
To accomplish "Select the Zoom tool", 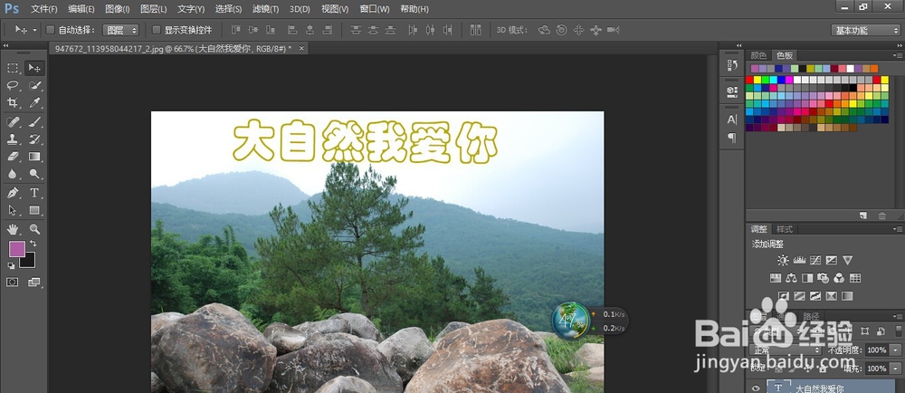I will (x=34, y=229).
